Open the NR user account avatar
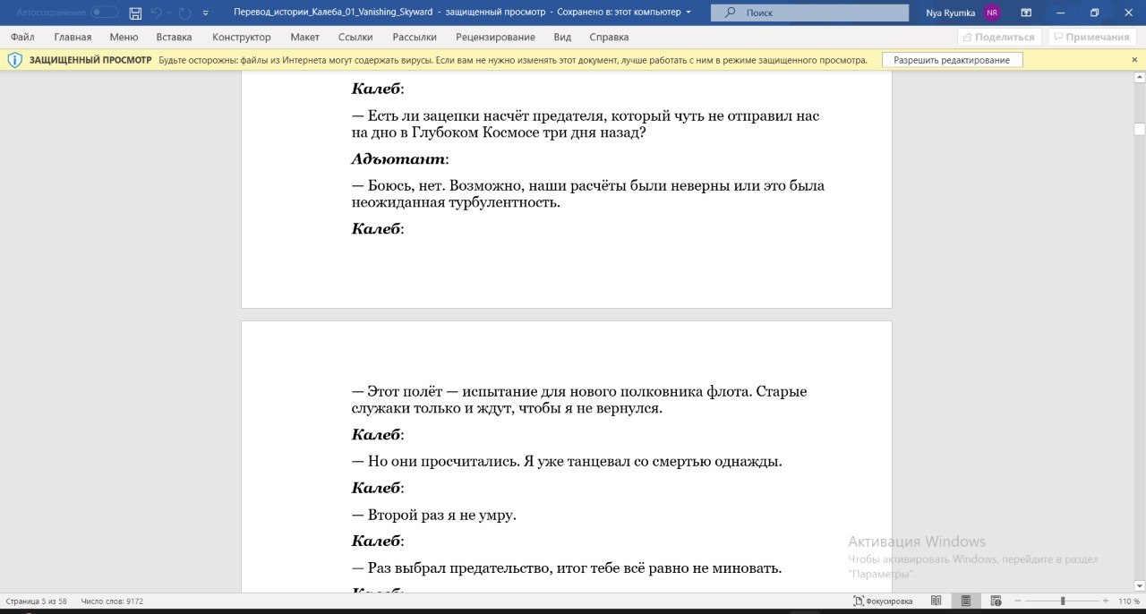The width and height of the screenshot is (1146, 614). [x=991, y=13]
